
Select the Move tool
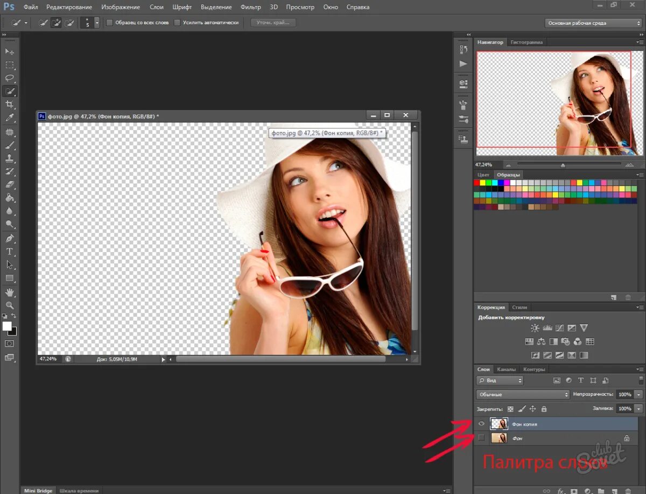[x=10, y=52]
